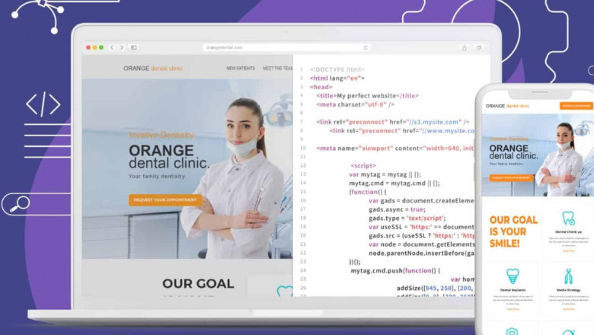Open the New Patients menu item
The image size is (594, 335).
(x=241, y=69)
